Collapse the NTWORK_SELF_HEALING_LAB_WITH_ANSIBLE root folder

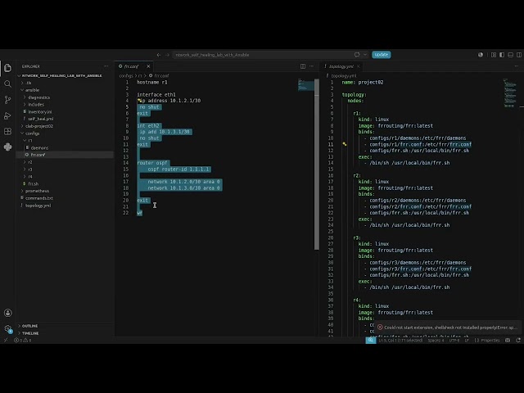click(x=62, y=75)
